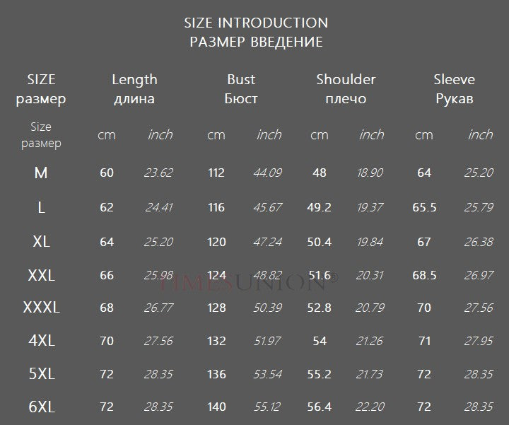Click the РАЗМЕР ВВЕДЕНИЕ subtitle
Screen dimensions: 509x425
[x=256, y=42]
